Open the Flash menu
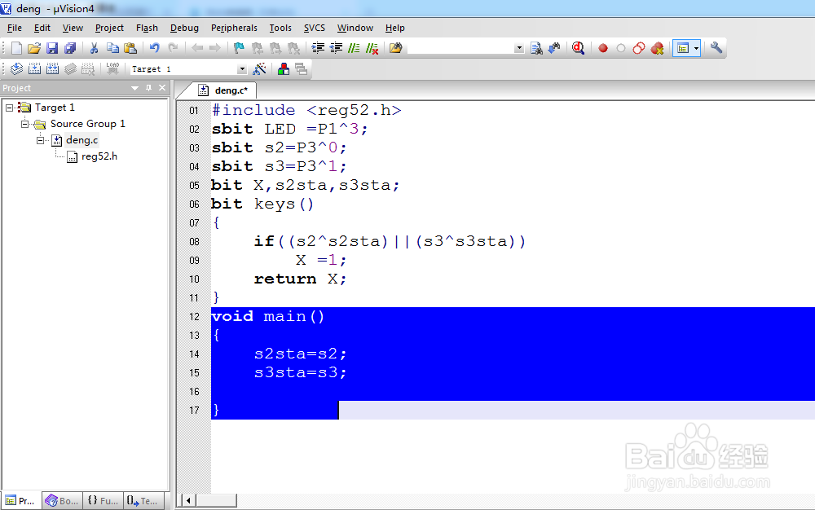815x510 pixels. (147, 28)
